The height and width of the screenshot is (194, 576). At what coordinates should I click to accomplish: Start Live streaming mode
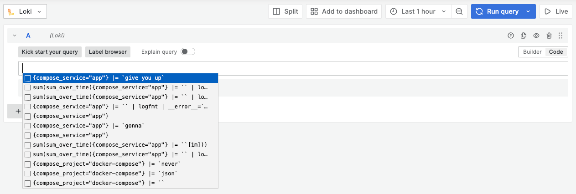[556, 11]
